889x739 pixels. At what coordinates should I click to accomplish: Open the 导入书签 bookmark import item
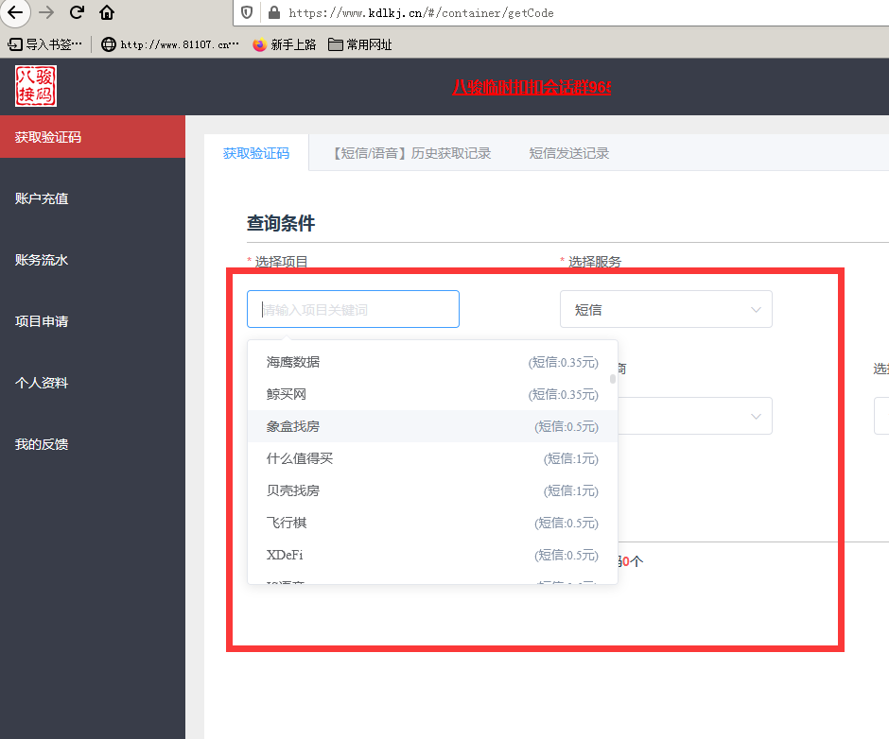(x=44, y=44)
